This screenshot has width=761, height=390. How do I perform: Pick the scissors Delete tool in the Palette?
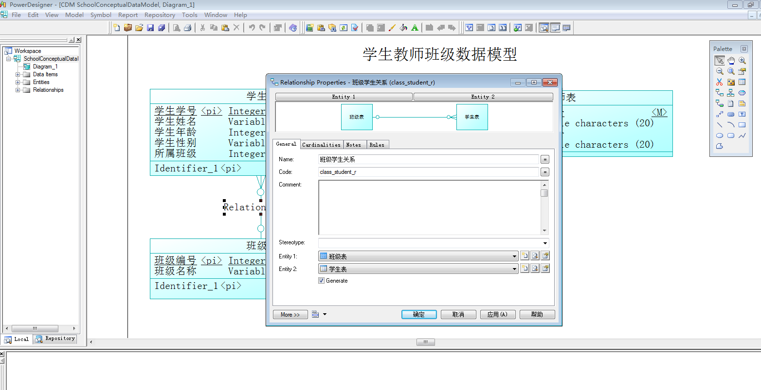[720, 82]
